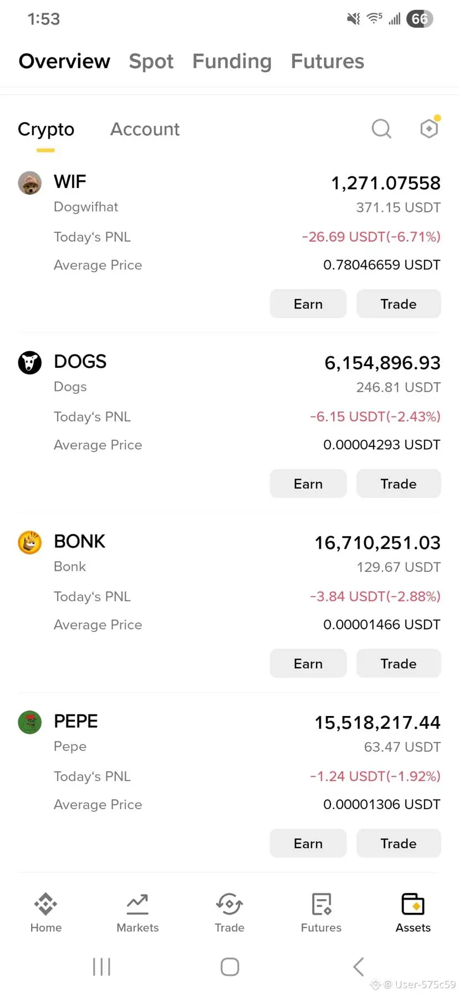Switch to the Spot tab
Viewport: 459px width, 995px height.
pyautogui.click(x=151, y=62)
